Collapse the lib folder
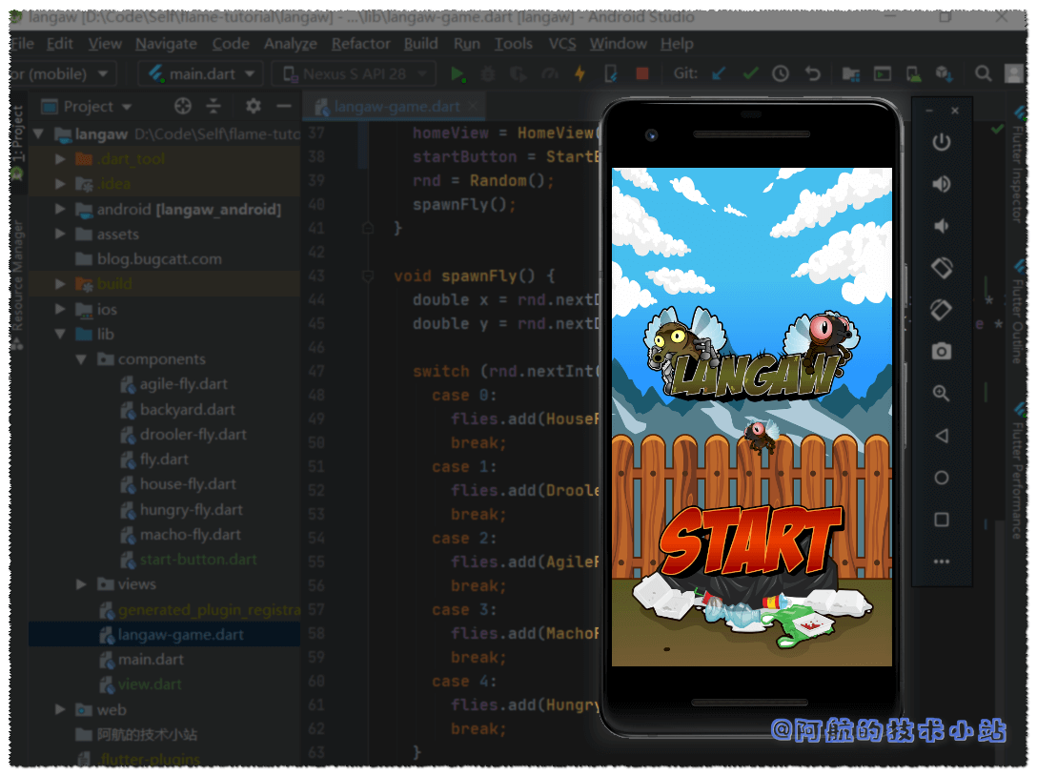 pyautogui.click(x=60, y=335)
